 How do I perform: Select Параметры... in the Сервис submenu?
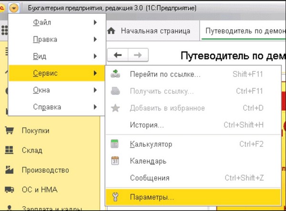(152, 196)
